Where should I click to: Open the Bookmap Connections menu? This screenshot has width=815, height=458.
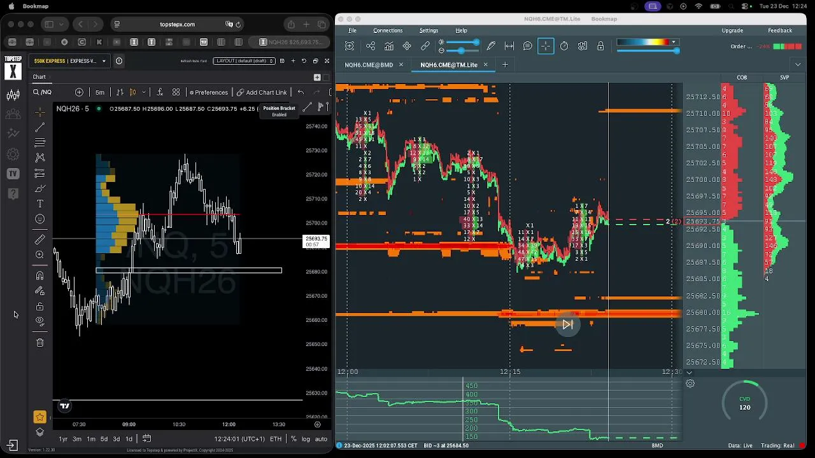388,31
